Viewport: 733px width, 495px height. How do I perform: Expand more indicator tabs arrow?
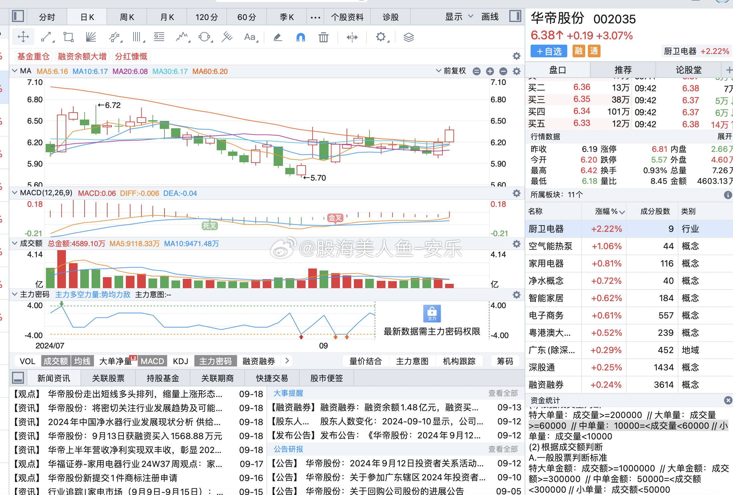pos(287,361)
